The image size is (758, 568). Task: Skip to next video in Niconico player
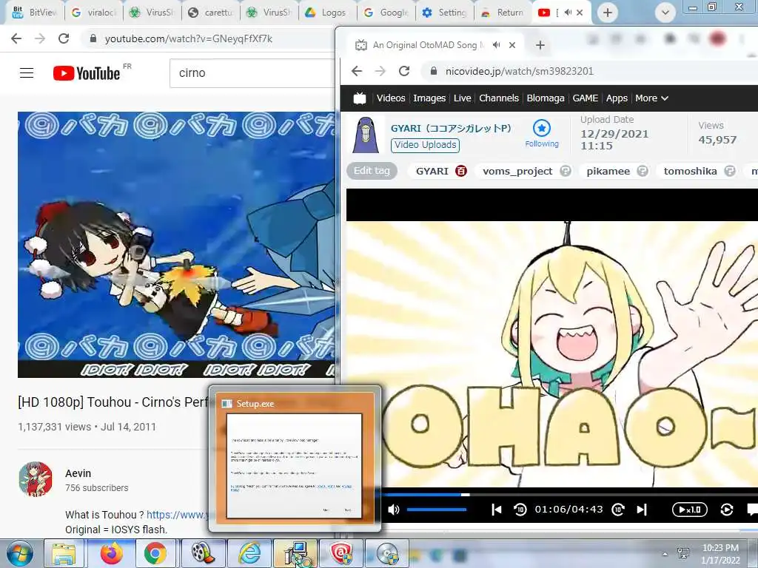coord(642,510)
